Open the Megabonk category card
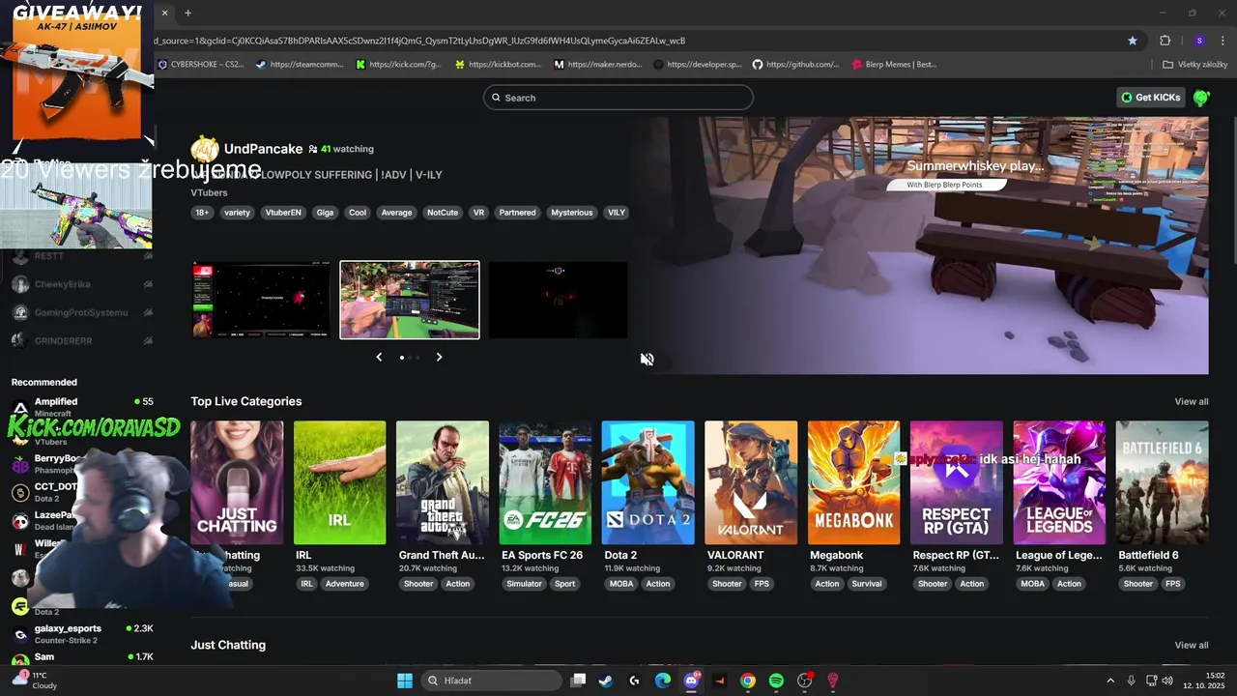This screenshot has height=696, width=1237. point(853,482)
